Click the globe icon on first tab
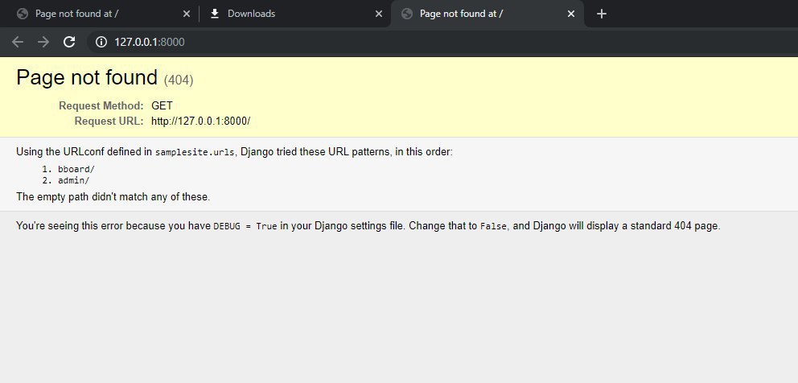 point(22,14)
